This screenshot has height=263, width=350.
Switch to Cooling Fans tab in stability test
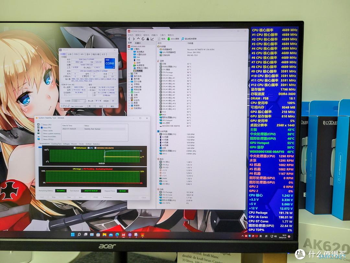pyautogui.click(x=56, y=144)
